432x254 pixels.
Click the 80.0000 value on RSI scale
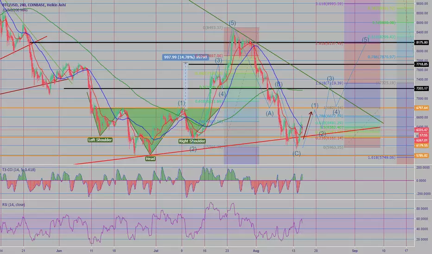pos(422,209)
